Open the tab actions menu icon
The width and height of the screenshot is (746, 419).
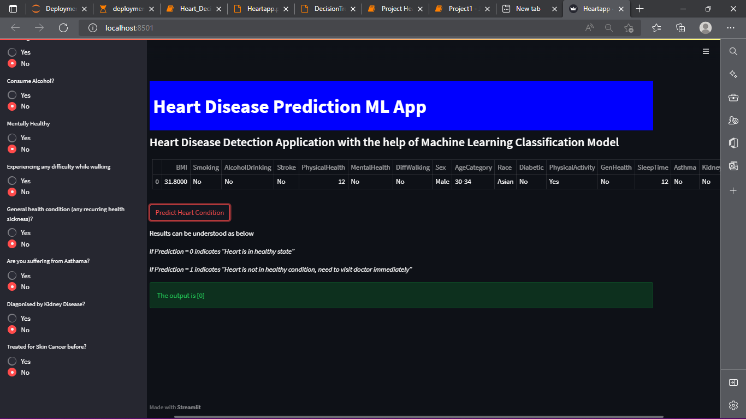tap(13, 9)
